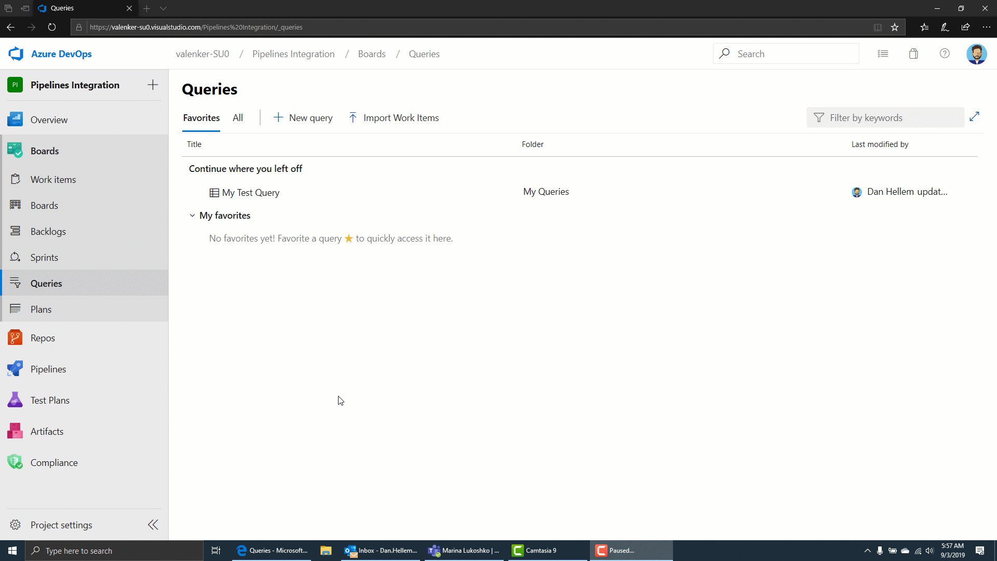Open Repos from the sidebar

coord(43,338)
